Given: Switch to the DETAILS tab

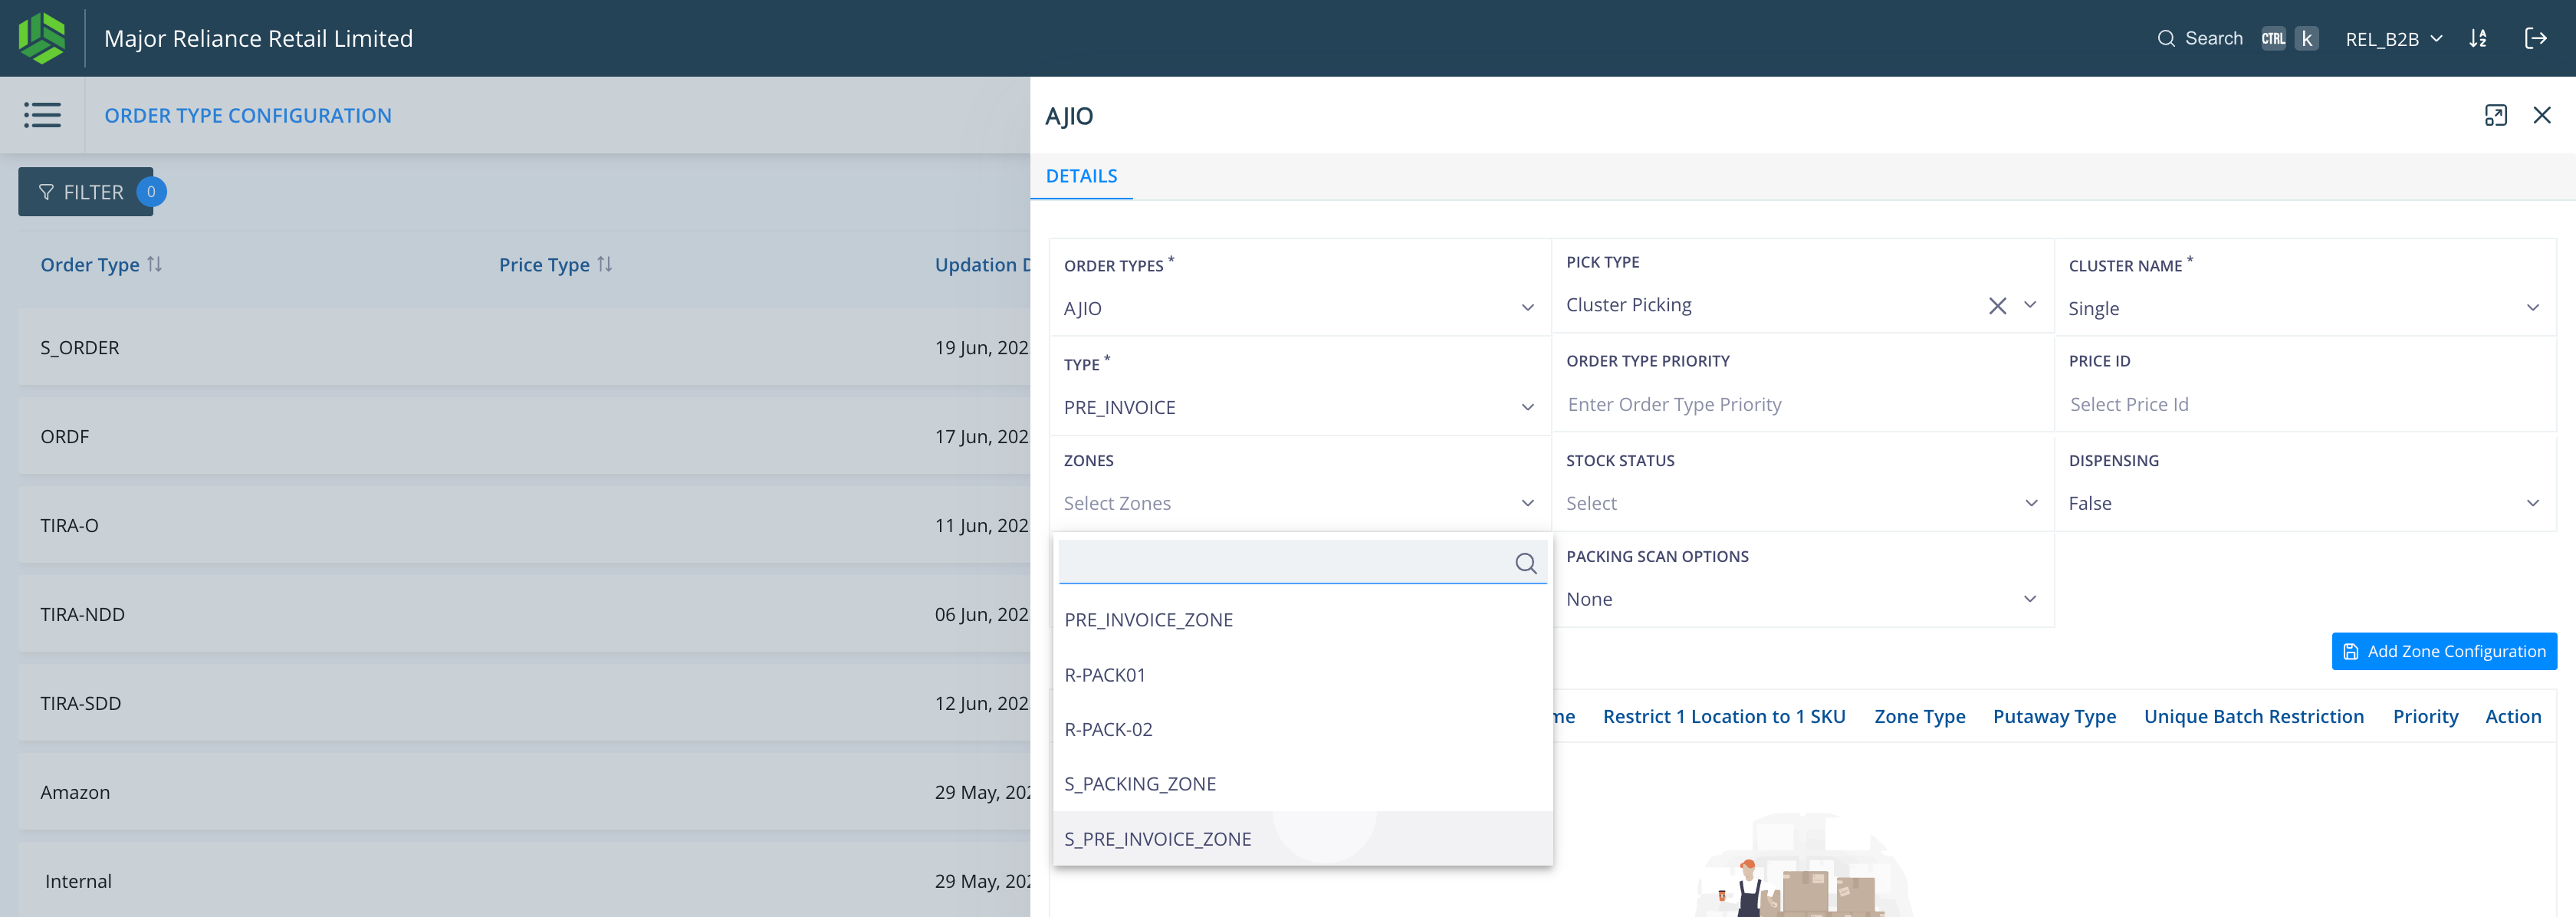Looking at the screenshot, I should (1081, 176).
